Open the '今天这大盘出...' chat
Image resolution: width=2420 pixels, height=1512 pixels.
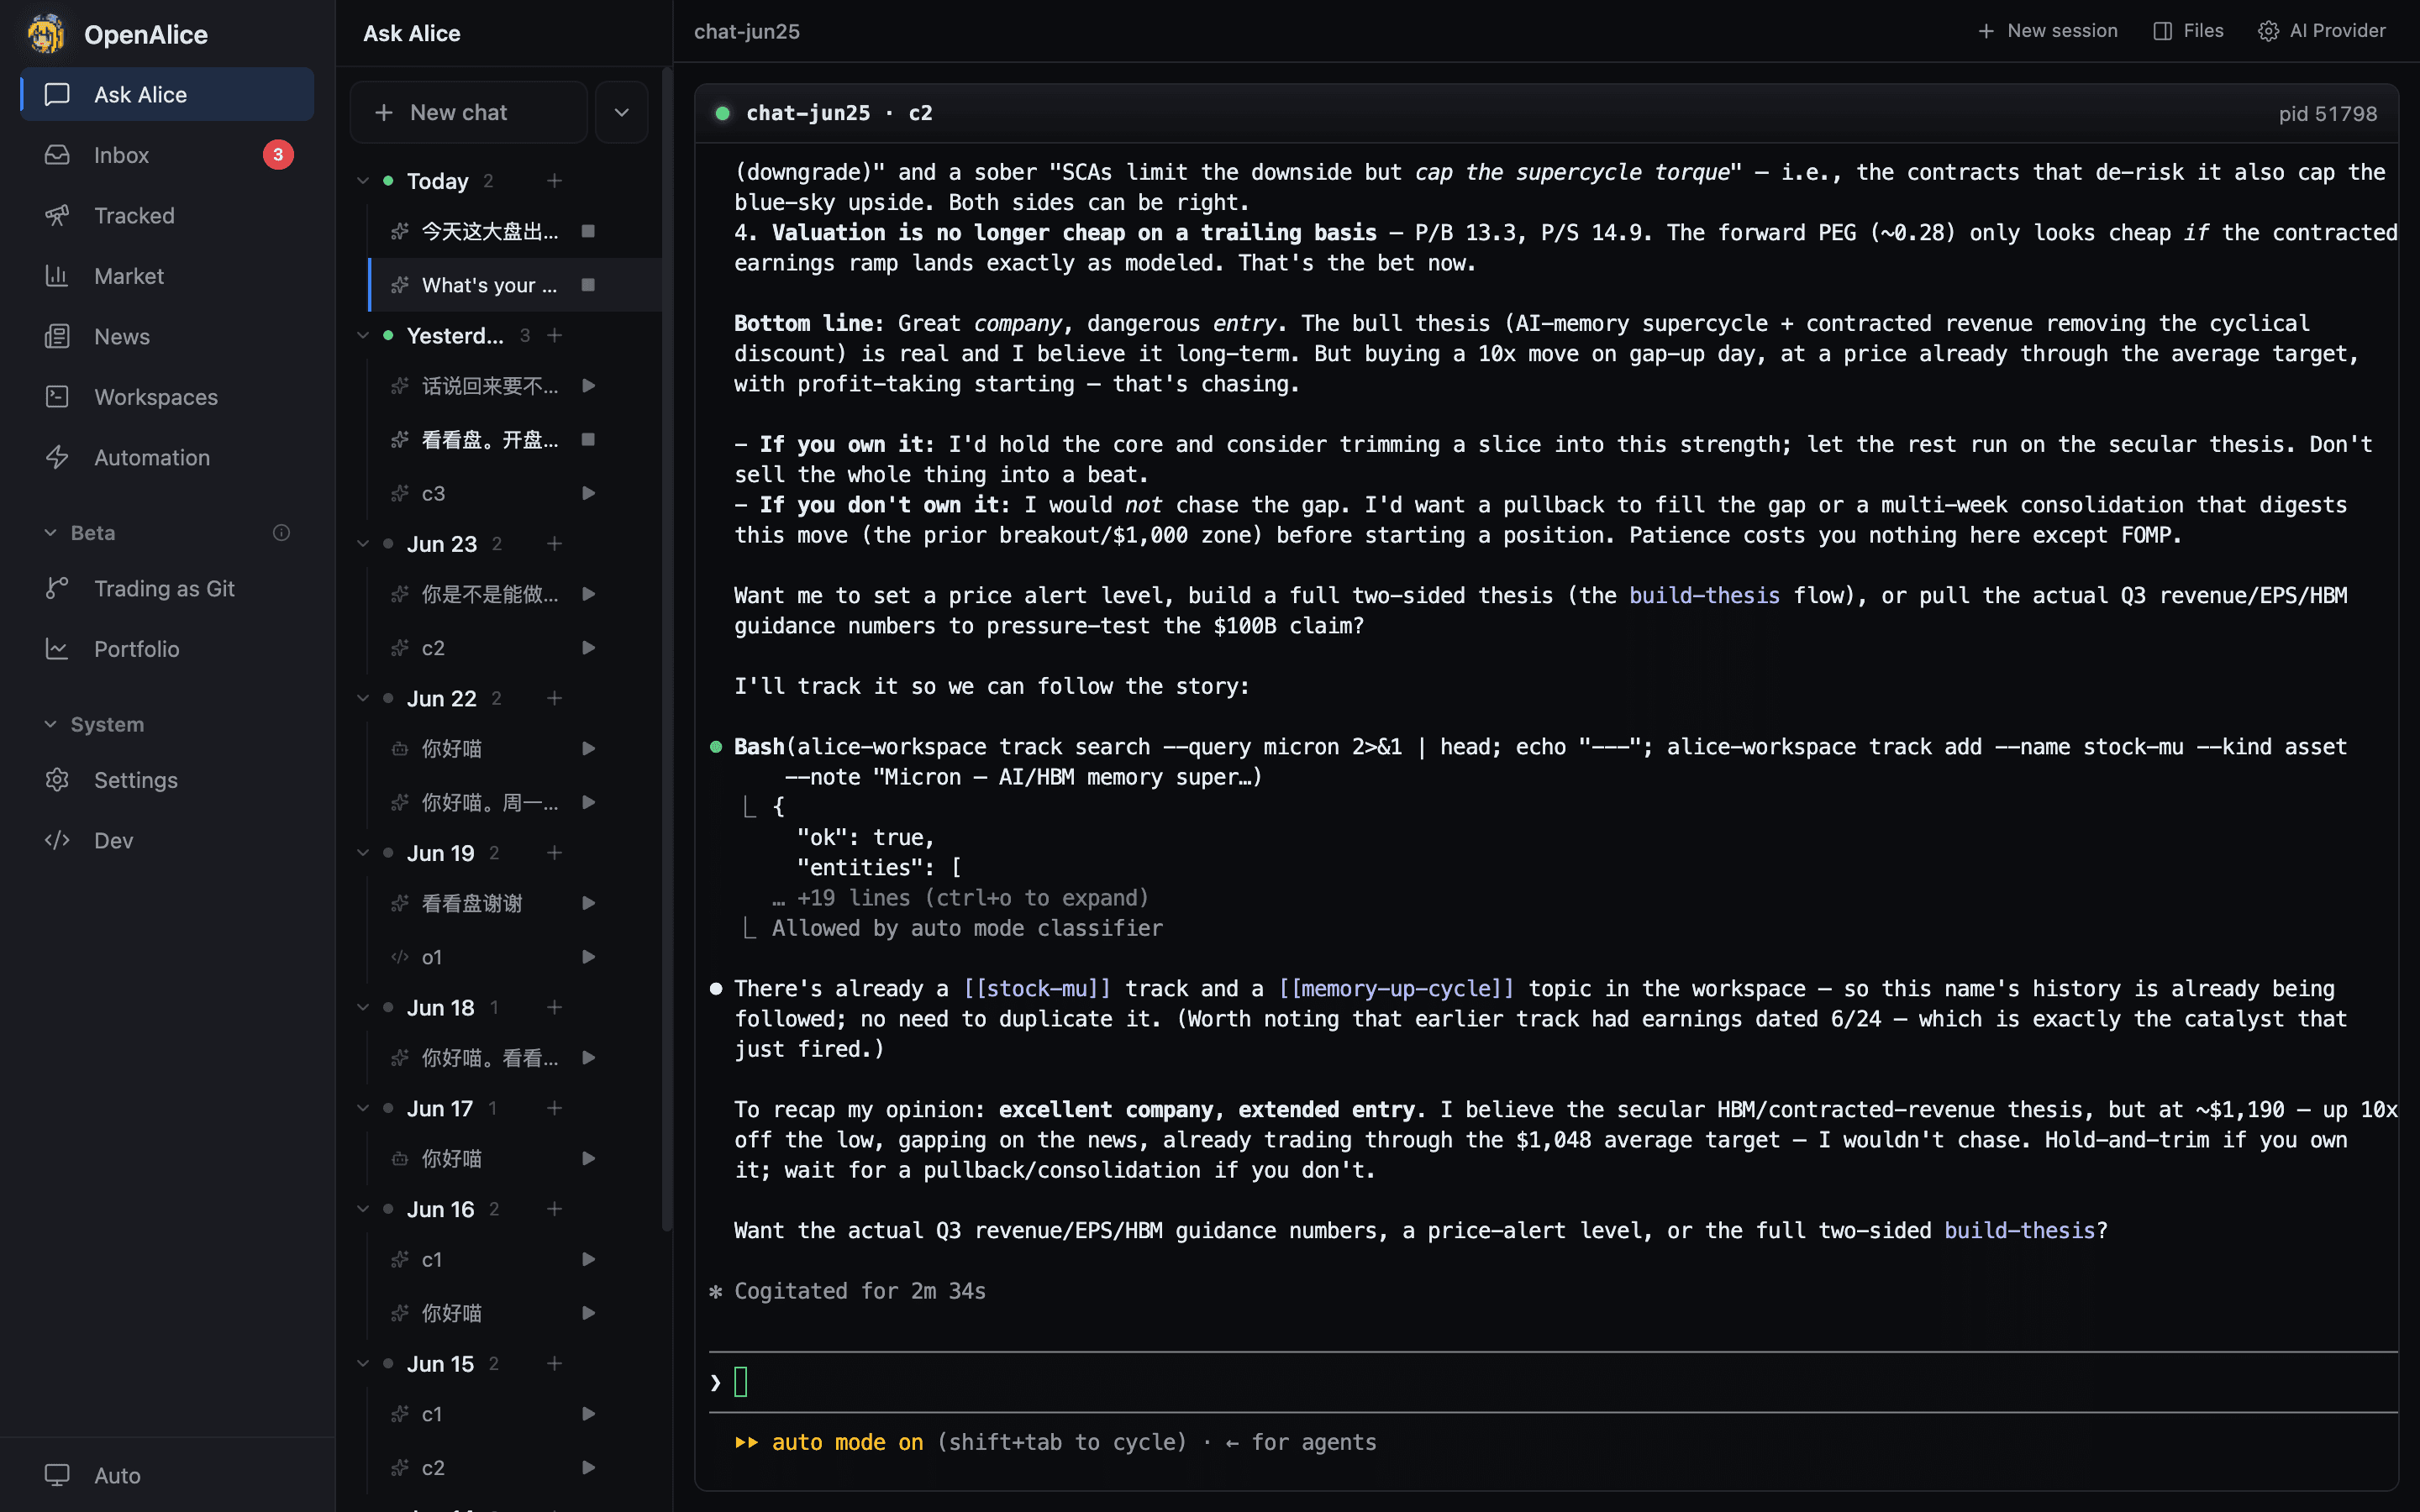490,231
